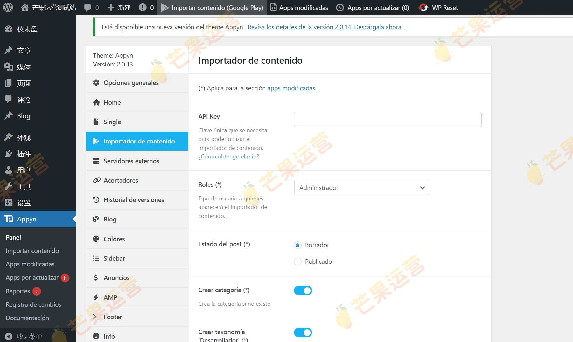
Task: Open Apps modificadas in Appyn submenu
Action: [x=30, y=264]
